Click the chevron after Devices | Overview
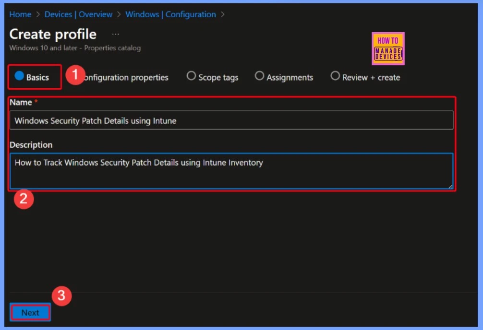This screenshot has width=483, height=330. tap(119, 14)
